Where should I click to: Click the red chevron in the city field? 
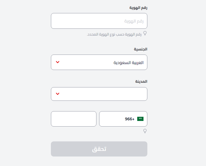click(58, 94)
